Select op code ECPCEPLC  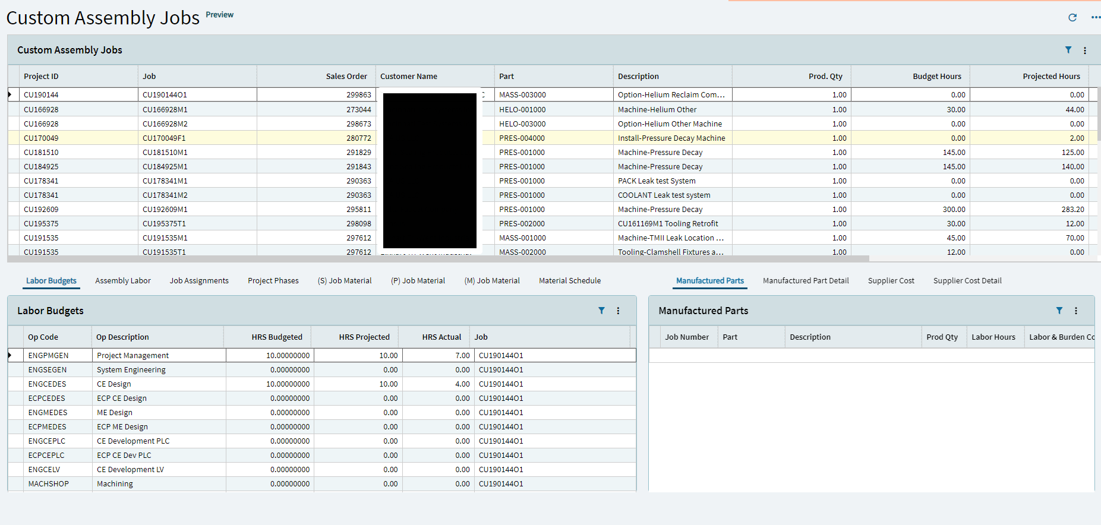58,455
